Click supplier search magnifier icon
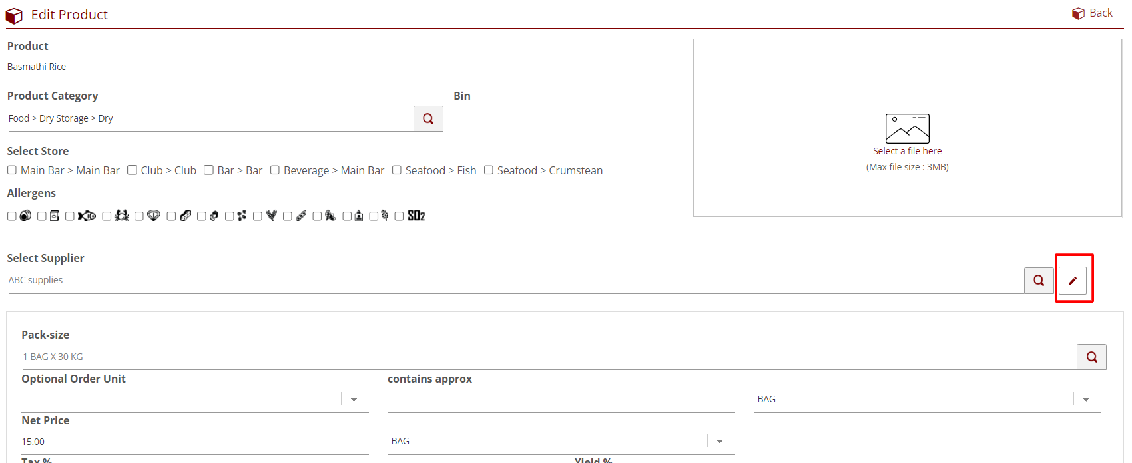The height and width of the screenshot is (463, 1132). tap(1039, 281)
